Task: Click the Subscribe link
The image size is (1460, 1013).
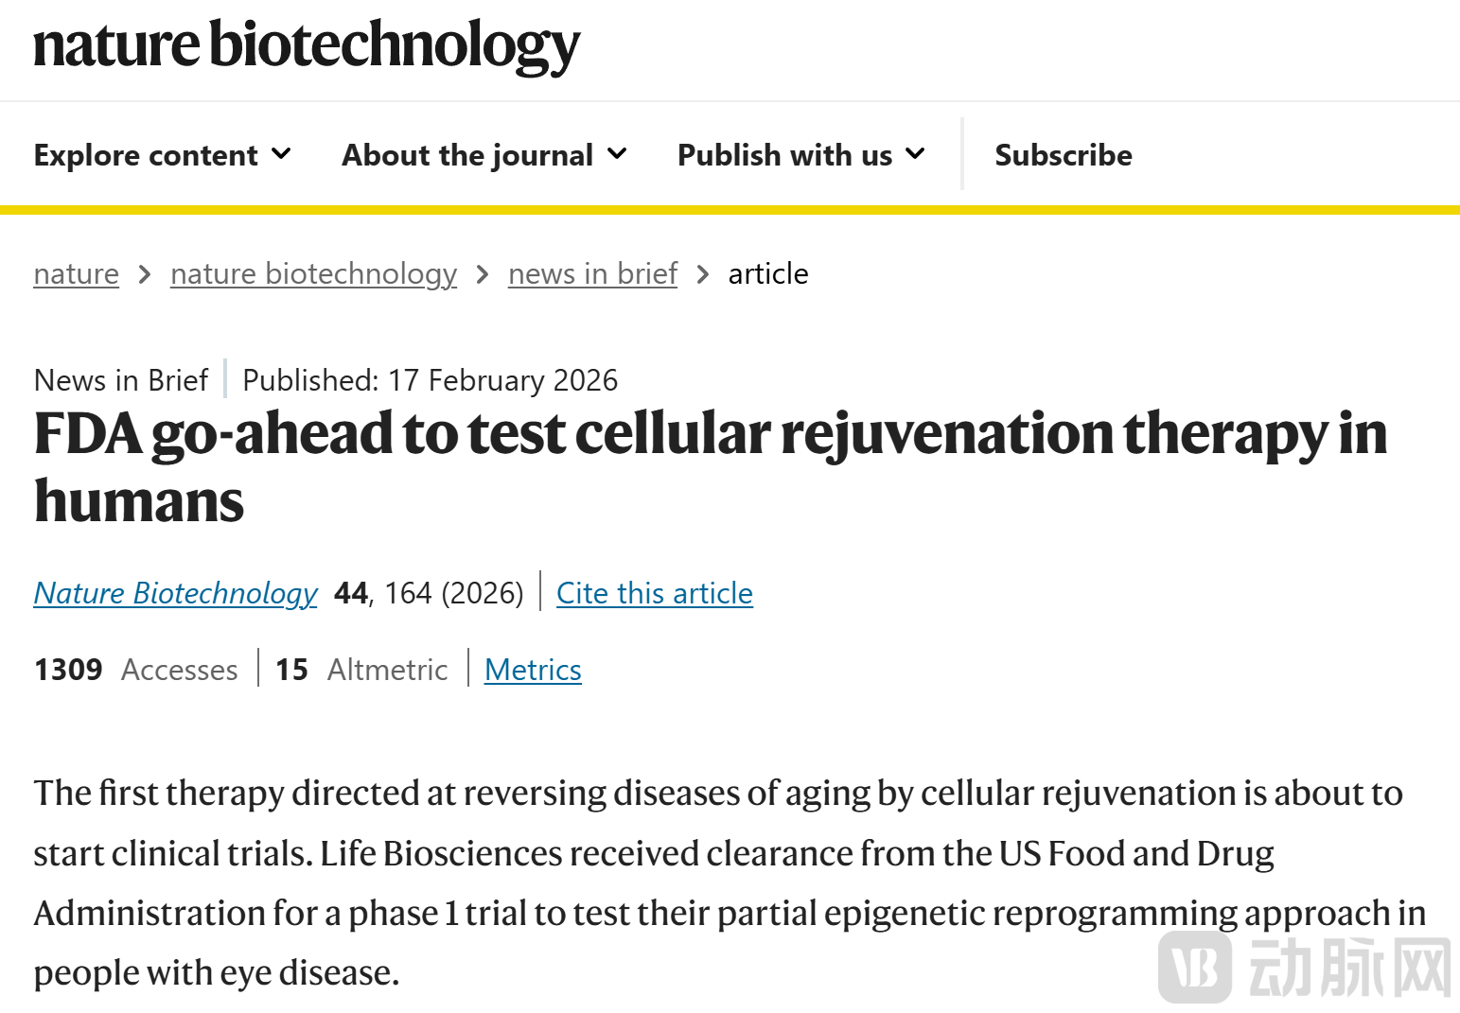Action: [x=1063, y=155]
